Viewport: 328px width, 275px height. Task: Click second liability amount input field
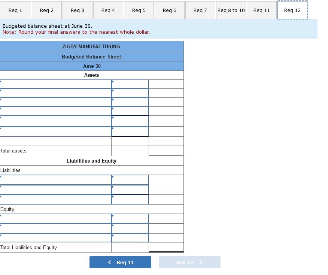tap(130, 190)
